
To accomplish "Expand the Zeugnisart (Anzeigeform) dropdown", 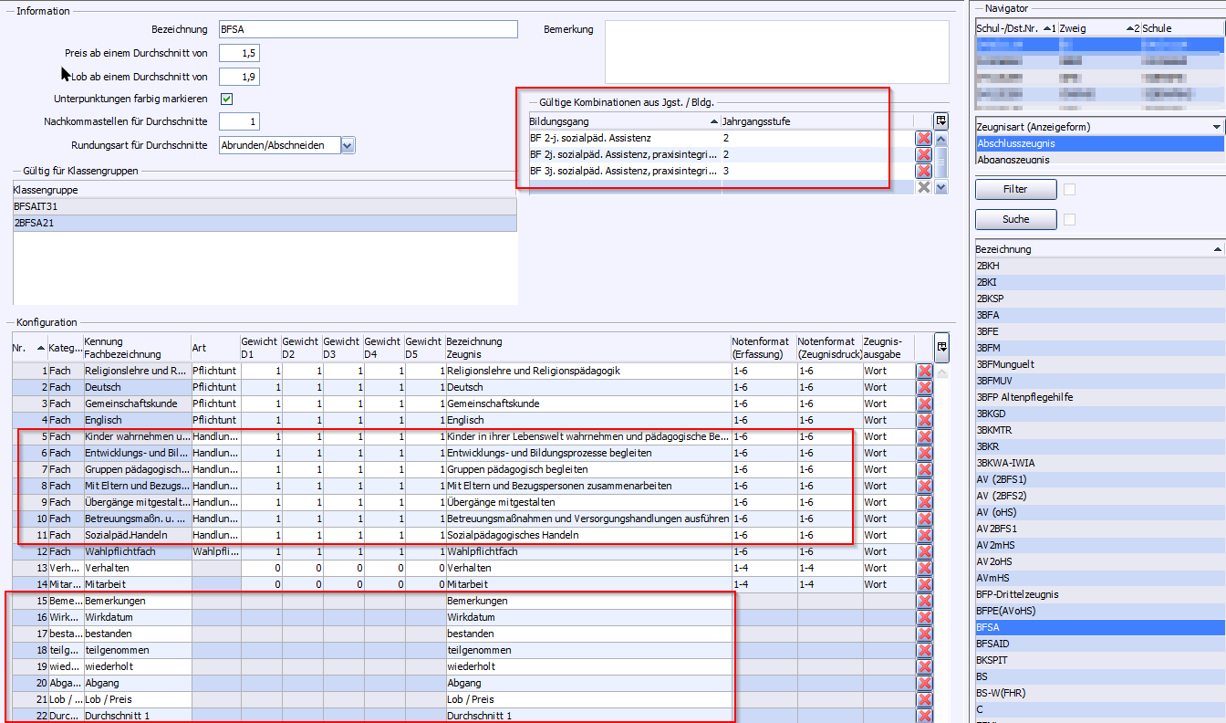I will 1217,127.
